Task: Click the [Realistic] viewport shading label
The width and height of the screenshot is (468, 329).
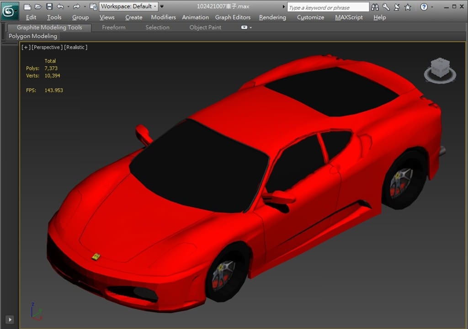Action: point(75,47)
